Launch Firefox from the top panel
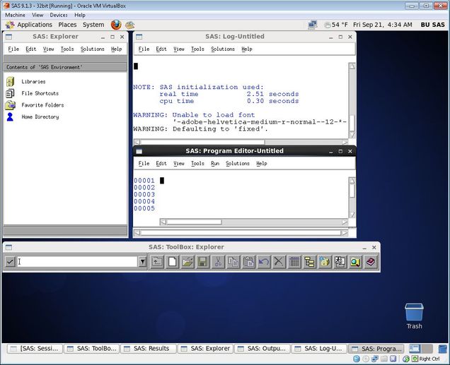The image size is (450, 365). (116, 25)
